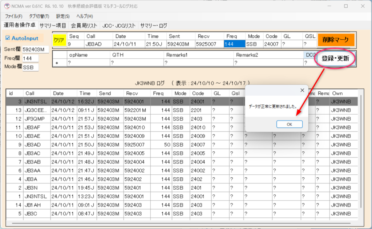Click the Mode欄 input field
This screenshot has width=372, height=229.
[30, 67]
